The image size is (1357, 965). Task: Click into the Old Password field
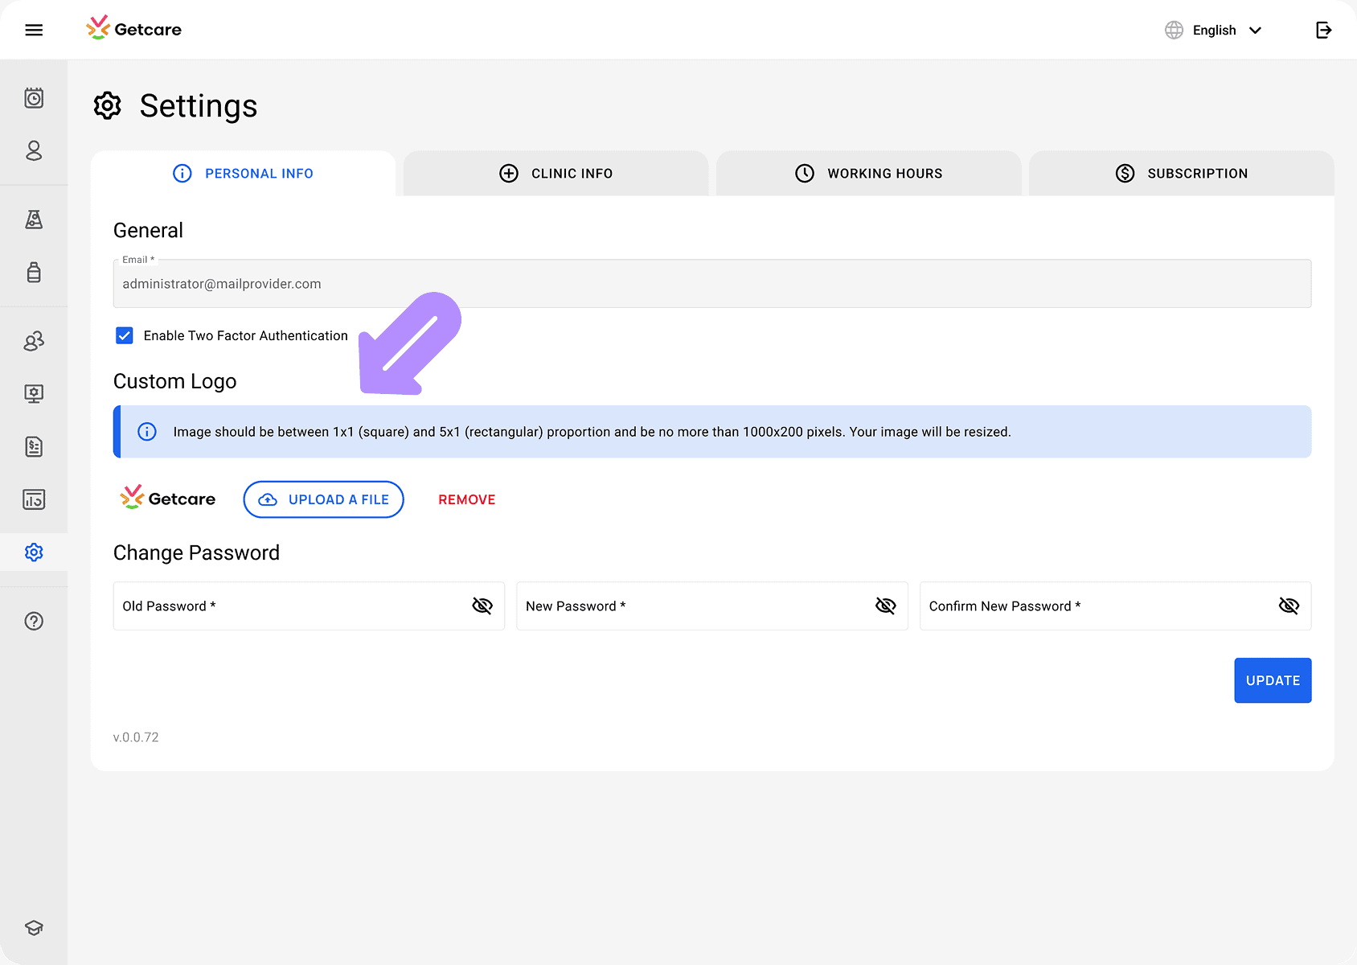[289, 606]
